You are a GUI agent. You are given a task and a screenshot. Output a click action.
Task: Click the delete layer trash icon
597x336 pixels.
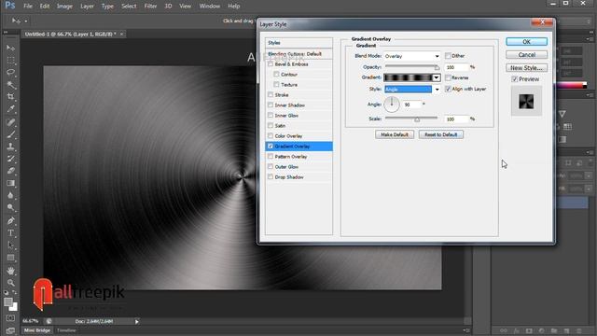(x=579, y=330)
